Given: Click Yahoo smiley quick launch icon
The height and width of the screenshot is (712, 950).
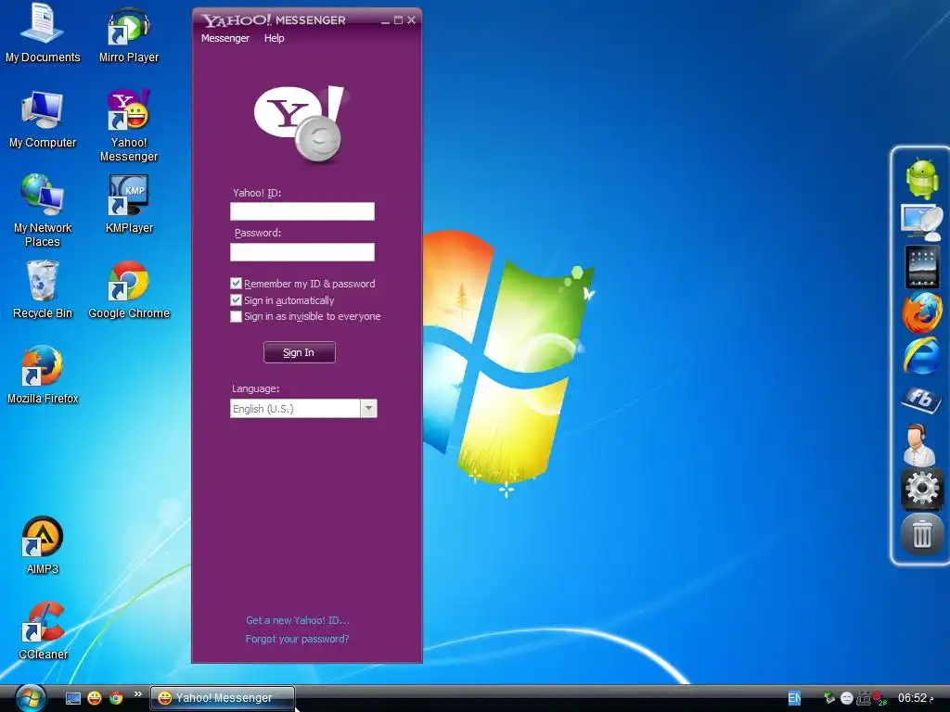Looking at the screenshot, I should point(95,698).
